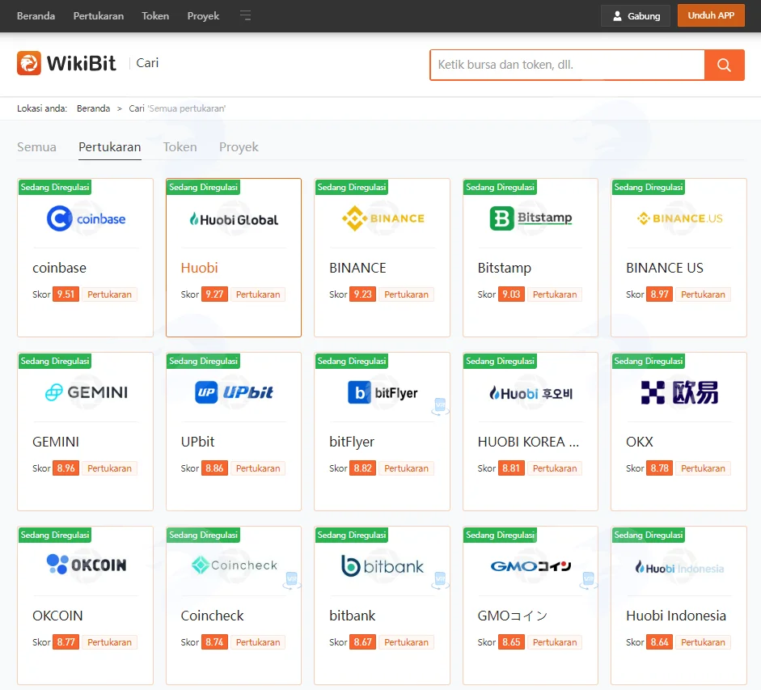The width and height of the screenshot is (761, 690).
Task: Click the 9.51 score on coinbase
Action: coord(66,294)
